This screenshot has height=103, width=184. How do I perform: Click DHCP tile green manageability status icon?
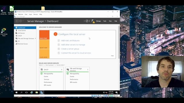[x=41, y=74]
